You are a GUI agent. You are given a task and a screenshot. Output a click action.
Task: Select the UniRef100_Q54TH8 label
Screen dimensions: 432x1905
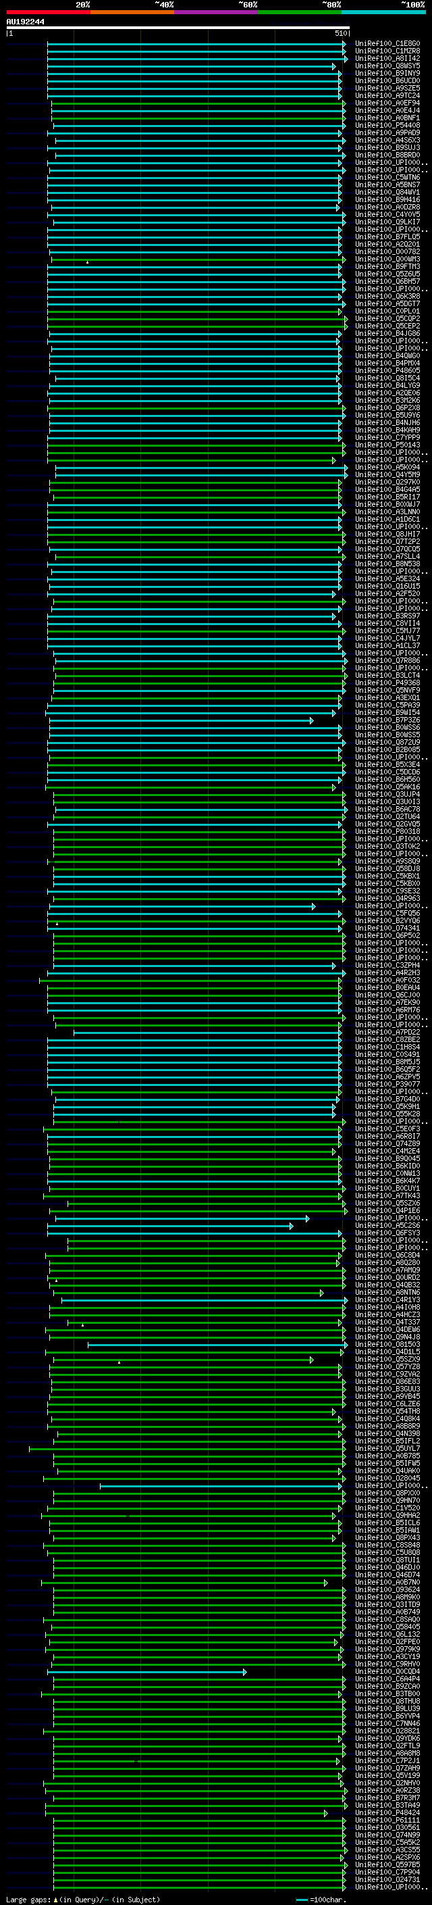pos(387,1411)
